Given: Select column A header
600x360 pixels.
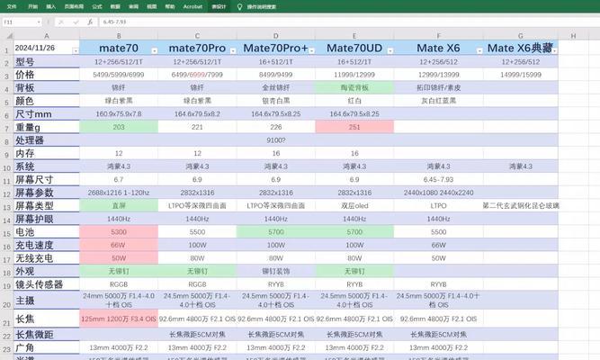Looking at the screenshot, I should pyautogui.click(x=46, y=36).
